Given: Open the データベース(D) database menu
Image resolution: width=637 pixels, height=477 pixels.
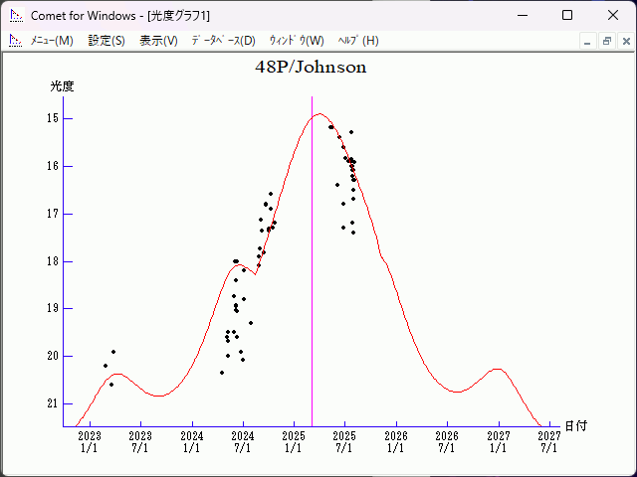Looking at the screenshot, I should coord(223,41).
